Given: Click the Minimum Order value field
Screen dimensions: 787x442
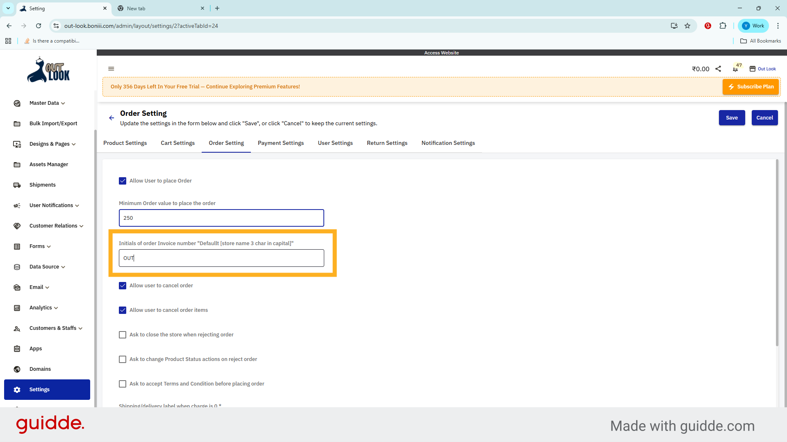Looking at the screenshot, I should pyautogui.click(x=221, y=218).
